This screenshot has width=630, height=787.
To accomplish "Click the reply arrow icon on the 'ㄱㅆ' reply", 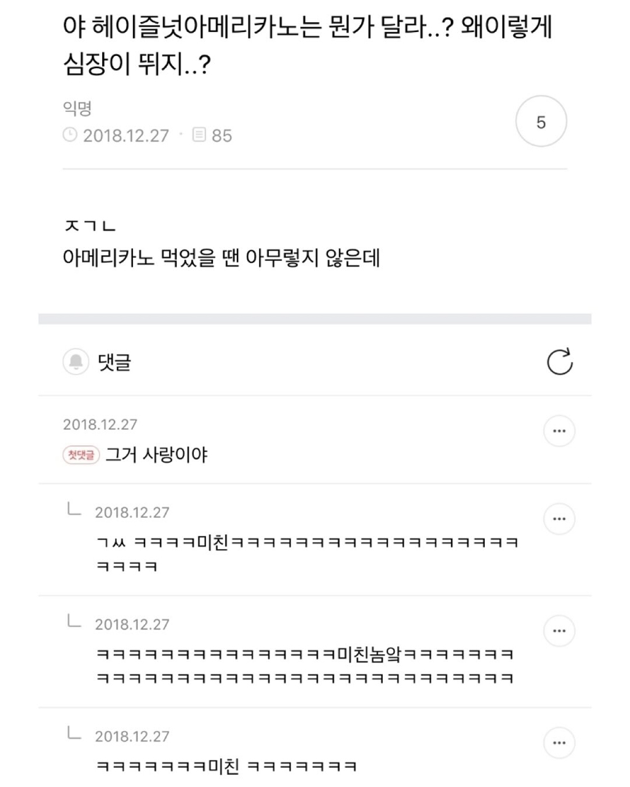I will pyautogui.click(x=74, y=510).
